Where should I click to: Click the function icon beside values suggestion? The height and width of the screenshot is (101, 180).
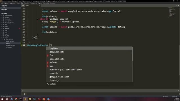tap(48, 63)
